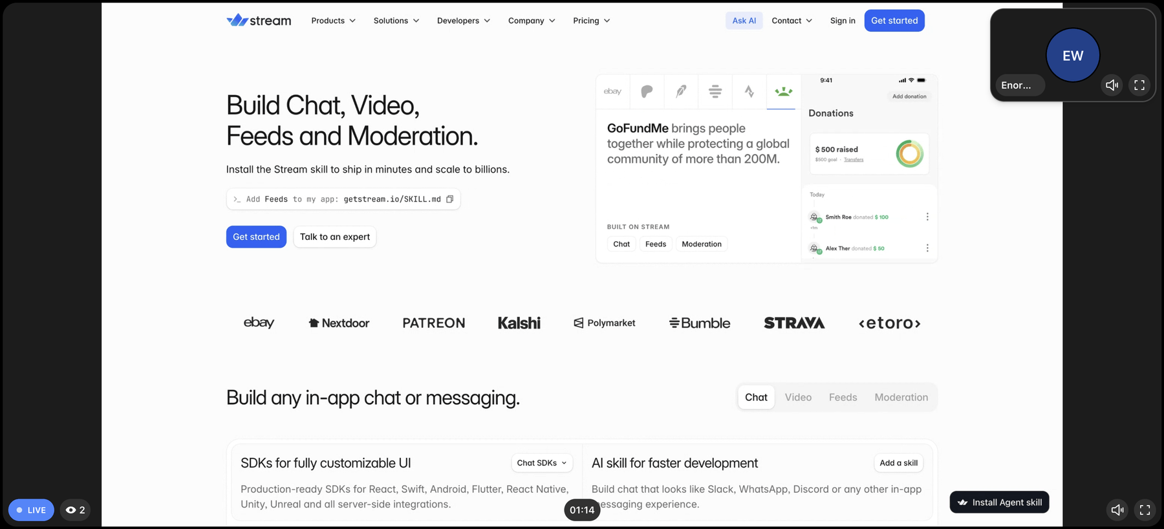Click the 'Alex Ther' donor name

[837, 248]
